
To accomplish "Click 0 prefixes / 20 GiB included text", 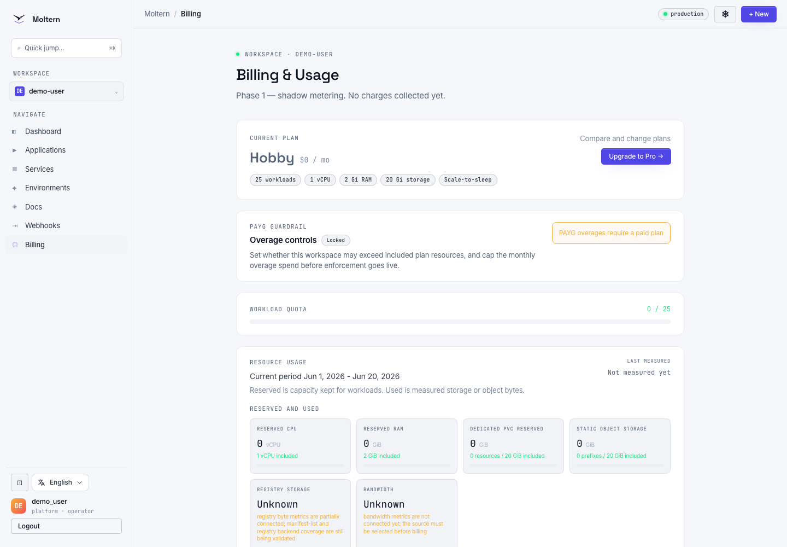I will pyautogui.click(x=611, y=456).
